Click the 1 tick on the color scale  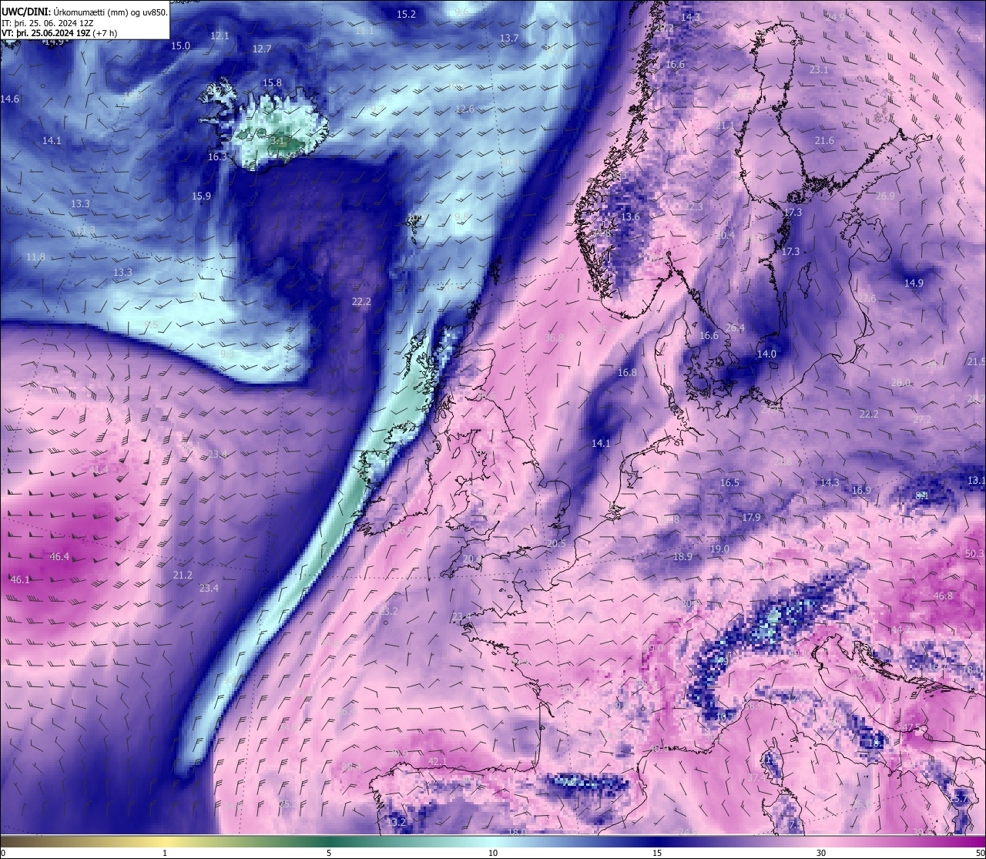click(165, 853)
